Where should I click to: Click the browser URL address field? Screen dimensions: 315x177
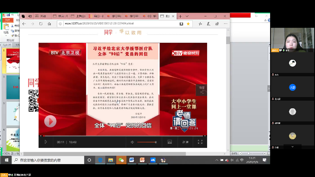(118, 24)
